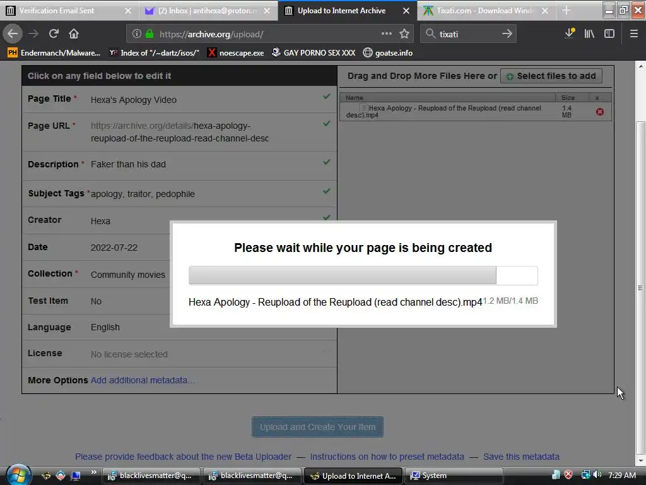646x485 pixels.
Task: Click the Name column header in file list
Action: pyautogui.click(x=447, y=98)
